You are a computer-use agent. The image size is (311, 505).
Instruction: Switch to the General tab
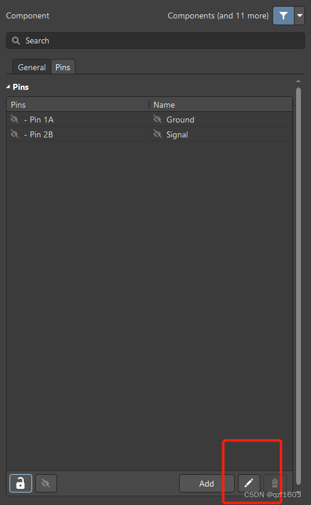pos(32,67)
